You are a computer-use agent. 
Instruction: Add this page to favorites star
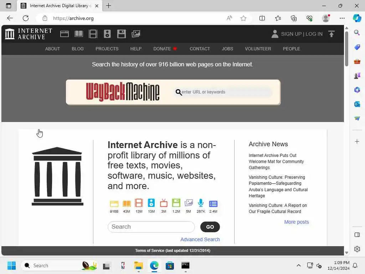pos(243,19)
